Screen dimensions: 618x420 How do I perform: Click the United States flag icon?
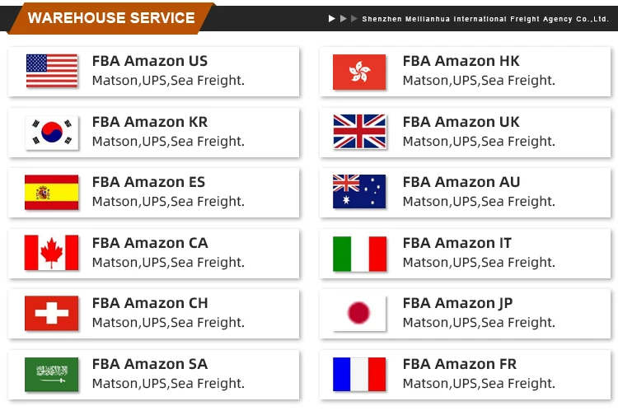pyautogui.click(x=52, y=71)
